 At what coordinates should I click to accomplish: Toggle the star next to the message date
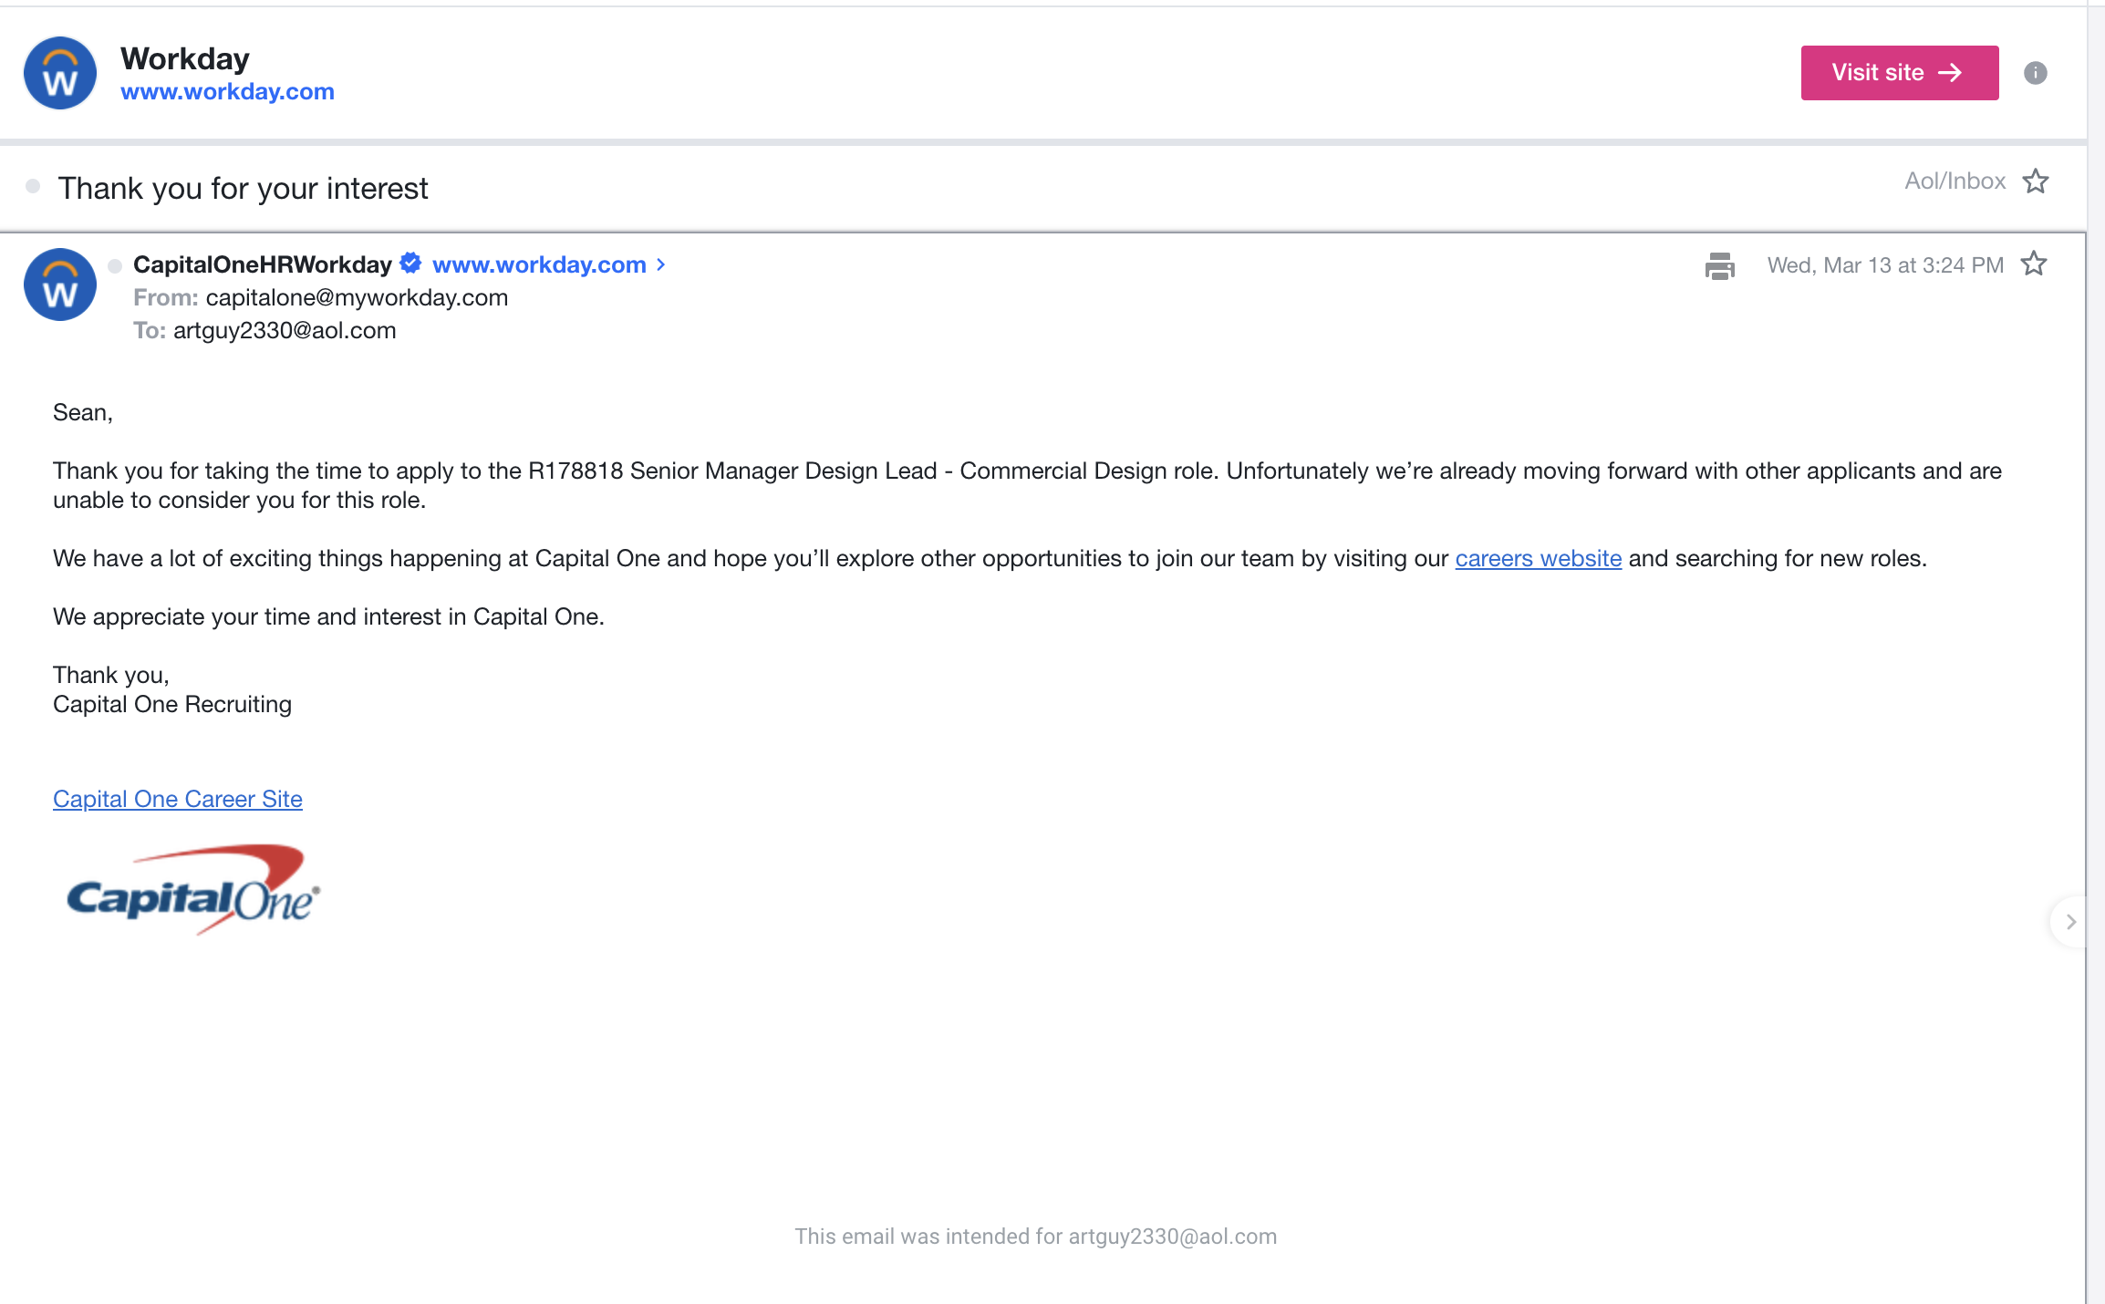(2035, 264)
